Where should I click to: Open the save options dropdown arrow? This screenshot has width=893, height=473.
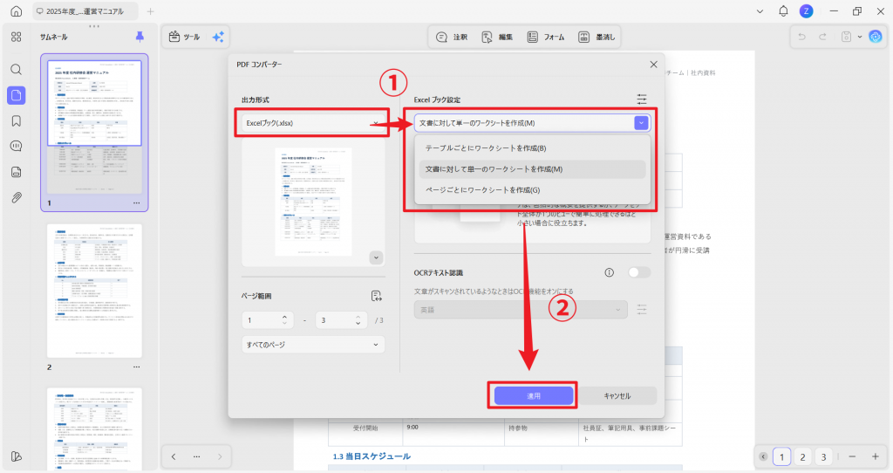pos(859,37)
